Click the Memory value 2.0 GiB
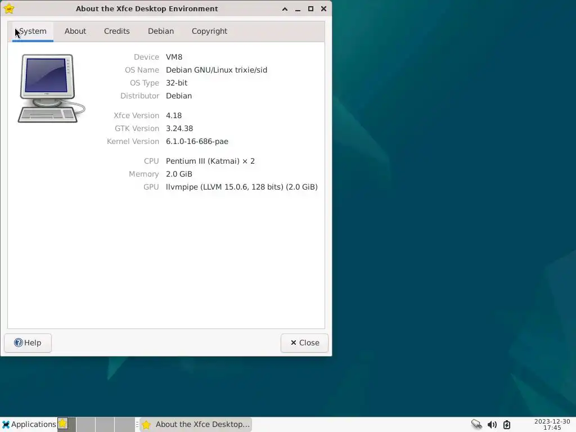This screenshot has height=432, width=576. click(179, 174)
